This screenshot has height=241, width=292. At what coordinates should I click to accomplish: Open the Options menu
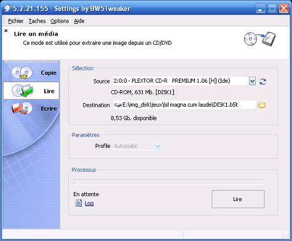click(x=60, y=21)
